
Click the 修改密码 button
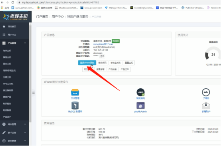[103, 63]
